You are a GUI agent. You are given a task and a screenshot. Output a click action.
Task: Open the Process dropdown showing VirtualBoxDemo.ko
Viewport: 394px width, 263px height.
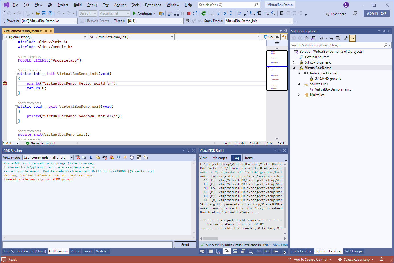click(x=49, y=21)
